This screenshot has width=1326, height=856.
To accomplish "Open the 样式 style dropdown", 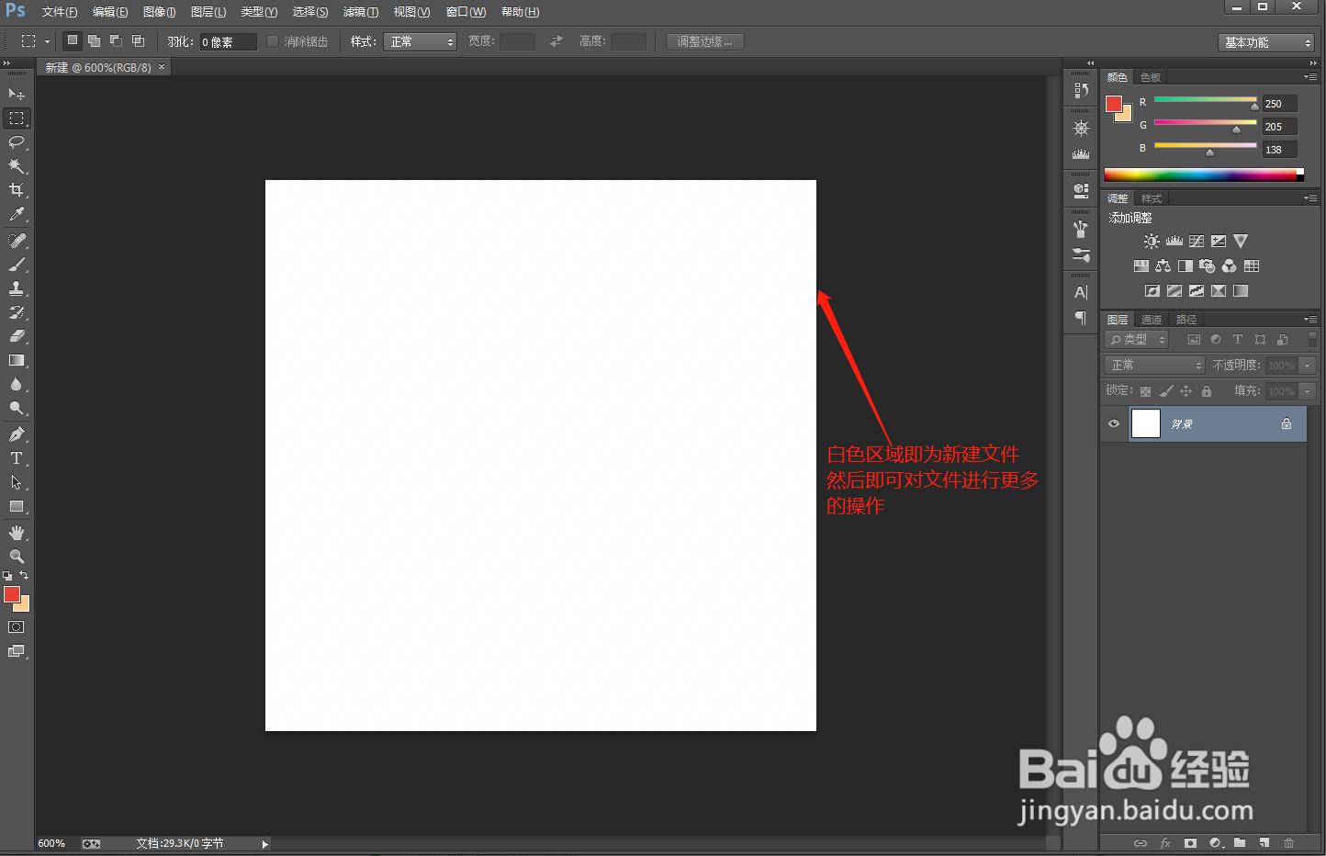I will pos(420,41).
